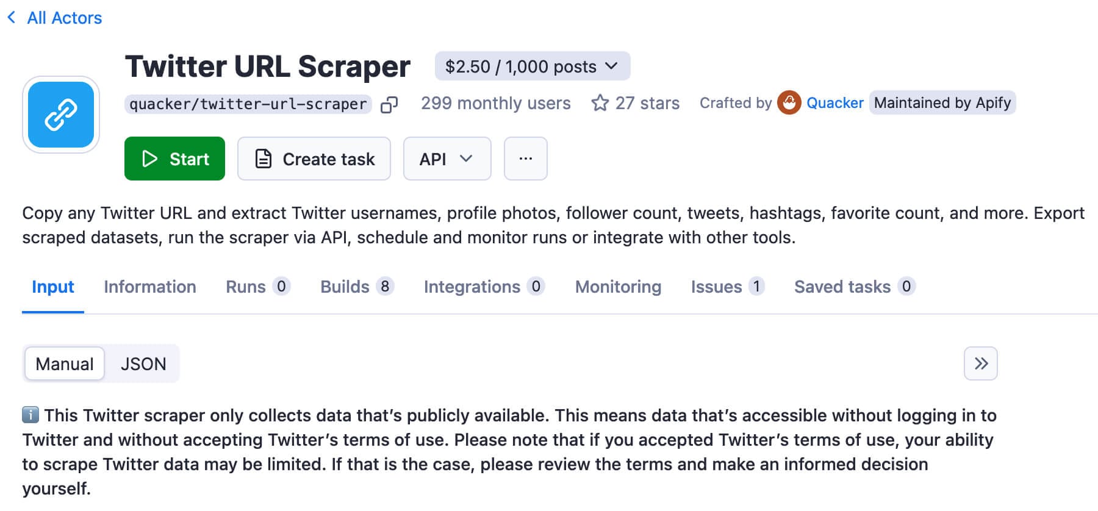The width and height of the screenshot is (1098, 511).
Task: Open more actions via the ellipsis button
Action: click(525, 159)
